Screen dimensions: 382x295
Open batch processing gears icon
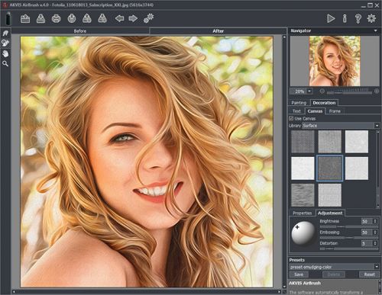click(149, 18)
